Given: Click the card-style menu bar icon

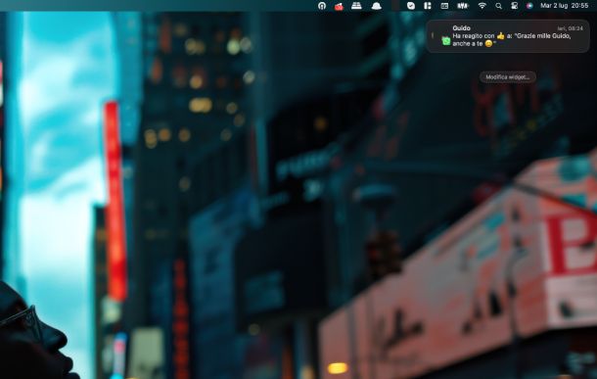Looking at the screenshot, I should [444, 6].
